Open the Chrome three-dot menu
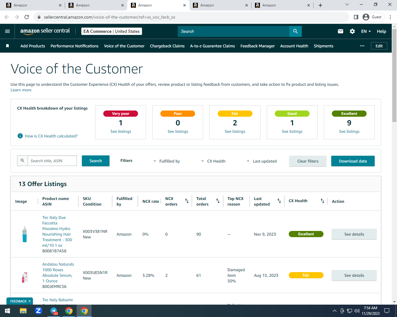Image resolution: width=397 pixels, height=317 pixels. pyautogui.click(x=390, y=17)
